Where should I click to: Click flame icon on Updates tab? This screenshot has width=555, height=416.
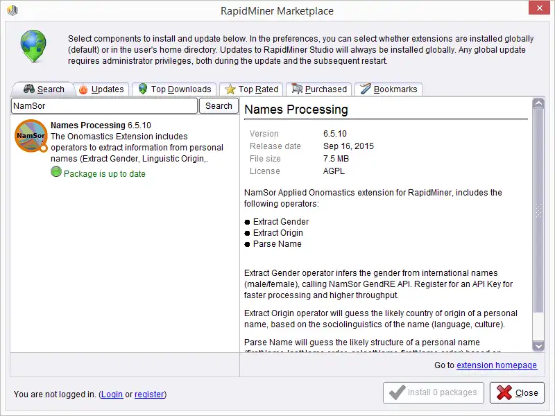(83, 89)
